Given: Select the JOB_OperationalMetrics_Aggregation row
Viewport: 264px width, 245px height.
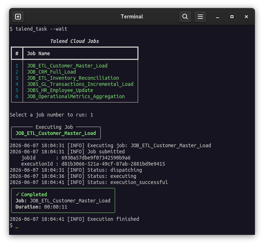Looking at the screenshot, I should tap(76, 96).
